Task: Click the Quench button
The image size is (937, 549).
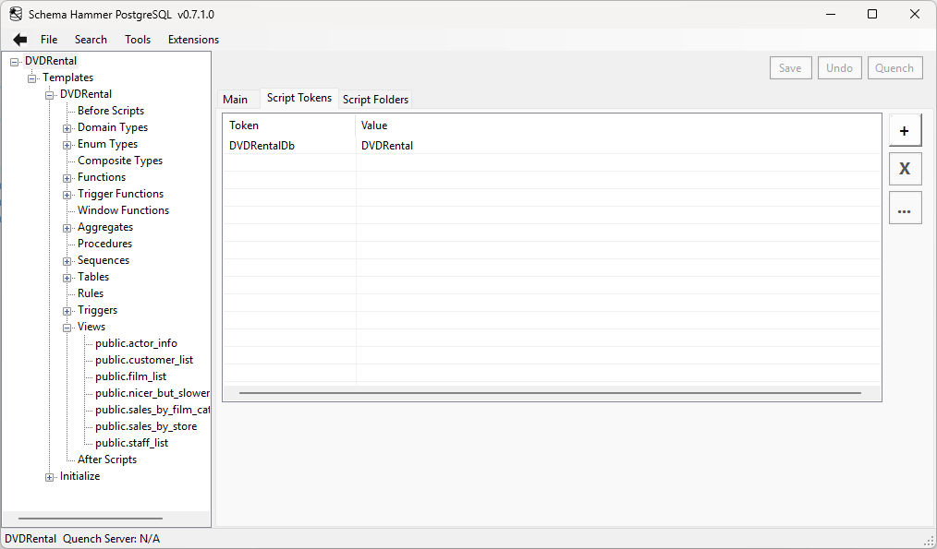Action: pos(894,67)
